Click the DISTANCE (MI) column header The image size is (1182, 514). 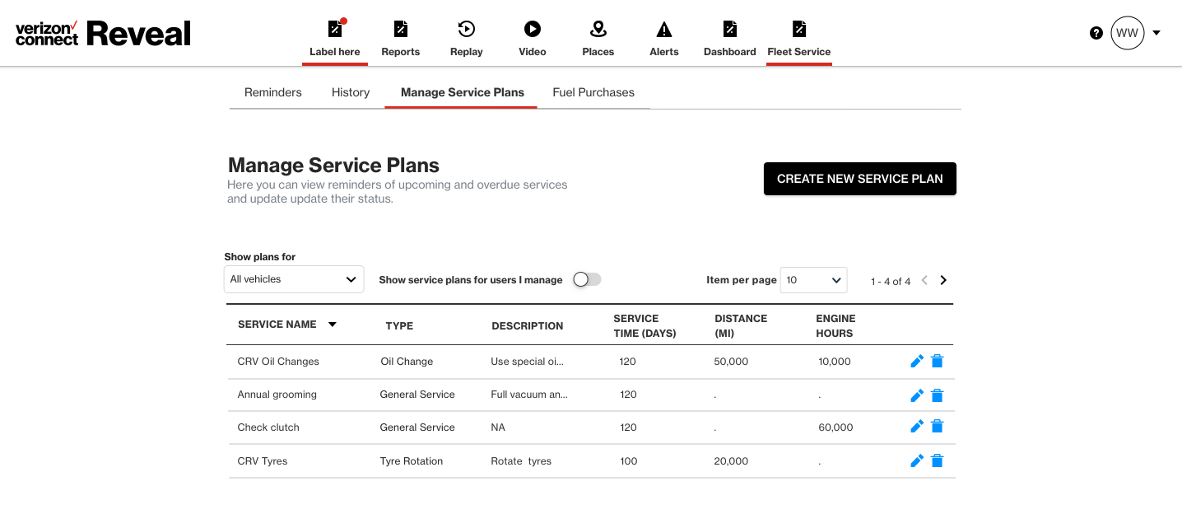point(741,325)
